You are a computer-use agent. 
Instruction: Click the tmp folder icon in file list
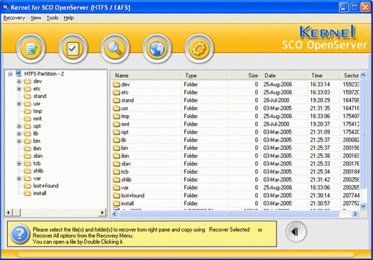[117, 116]
